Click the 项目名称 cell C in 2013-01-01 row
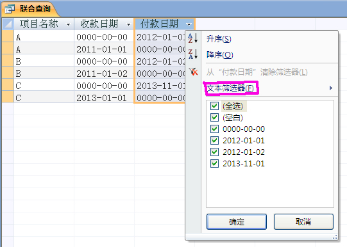347x247 pixels. (x=44, y=97)
